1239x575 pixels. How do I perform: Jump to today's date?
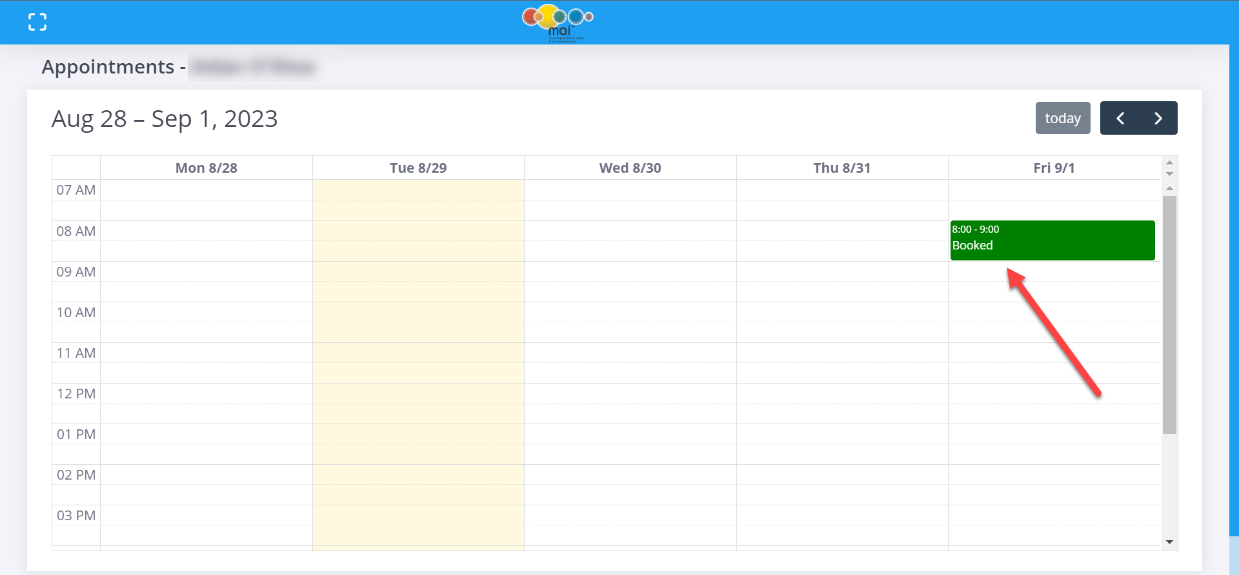tap(1062, 119)
